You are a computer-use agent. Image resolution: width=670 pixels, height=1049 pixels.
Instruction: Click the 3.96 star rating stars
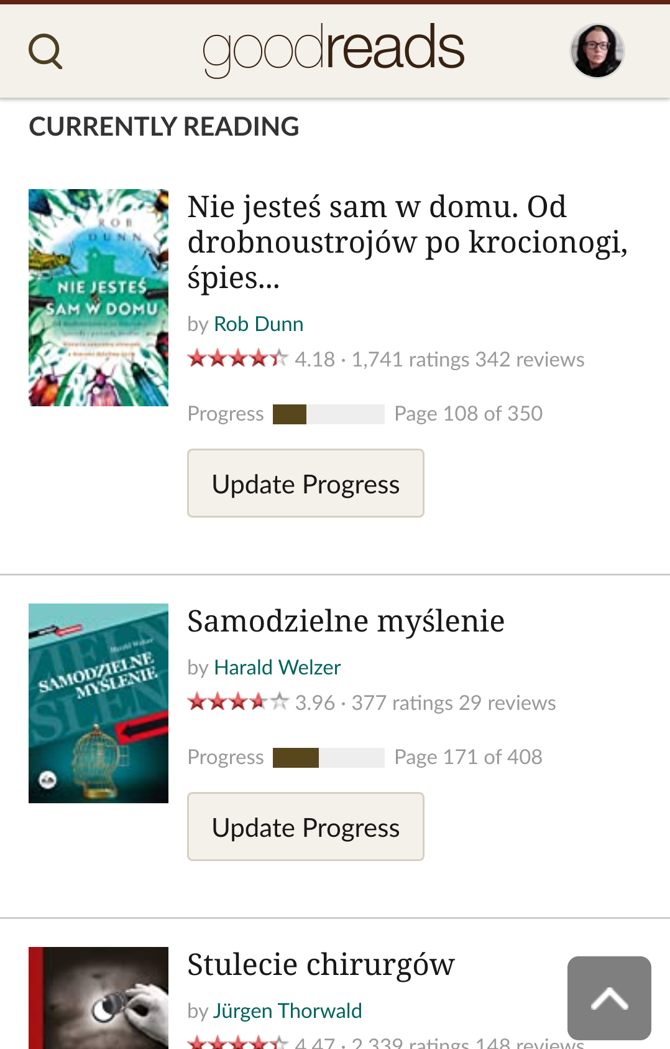point(238,702)
